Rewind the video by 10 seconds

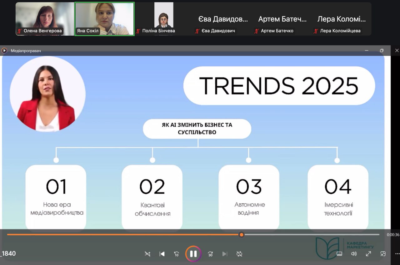click(177, 254)
